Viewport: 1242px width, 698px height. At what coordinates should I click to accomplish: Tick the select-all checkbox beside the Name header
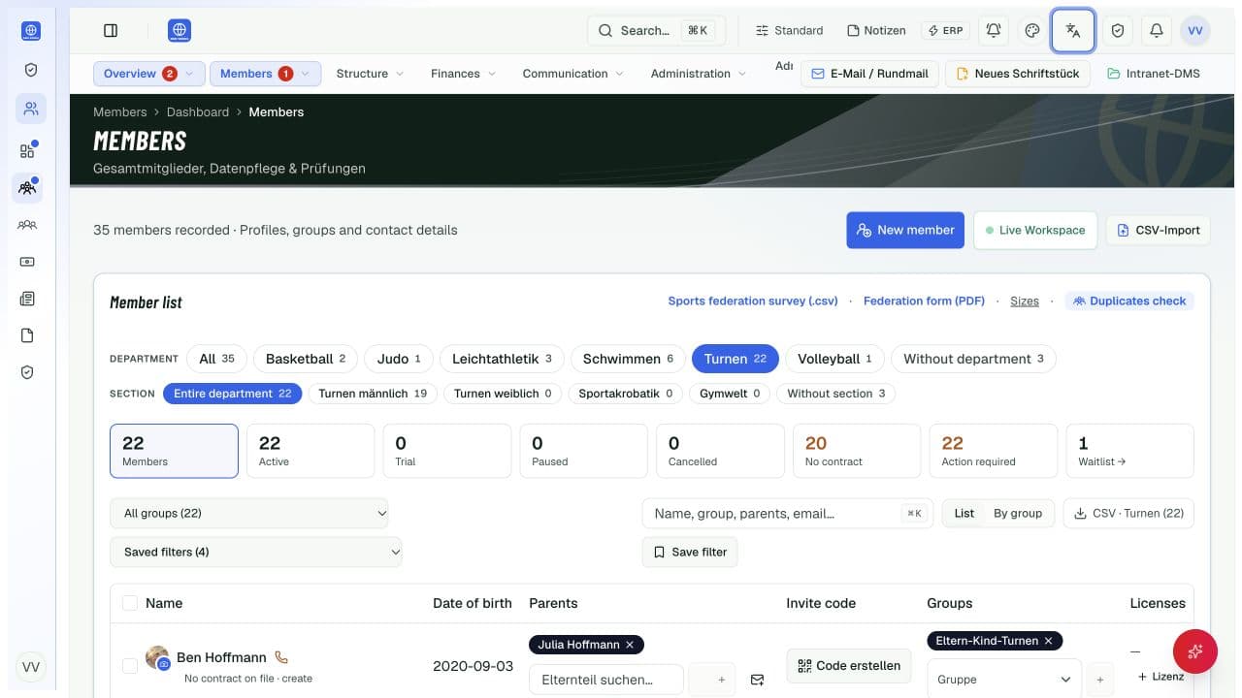pos(129,603)
